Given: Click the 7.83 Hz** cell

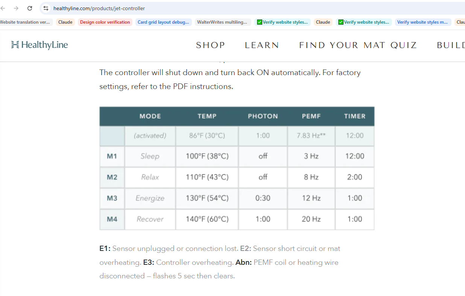Looking at the screenshot, I should pyautogui.click(x=311, y=136).
